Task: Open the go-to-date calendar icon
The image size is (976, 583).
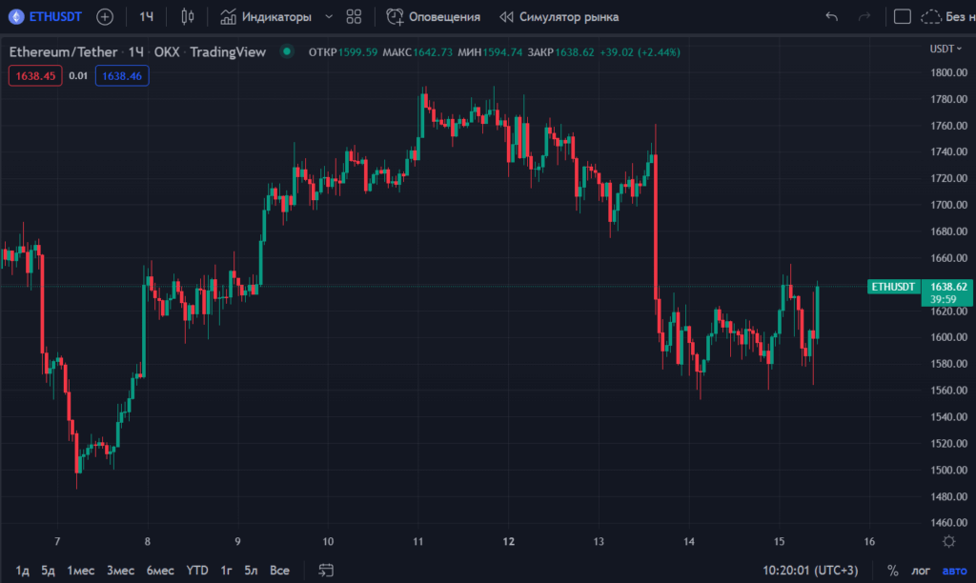Action: click(326, 571)
